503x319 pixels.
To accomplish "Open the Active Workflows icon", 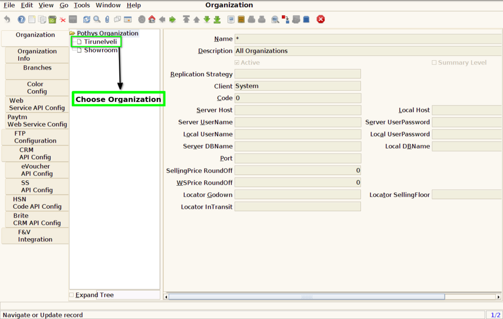I will click(285, 20).
